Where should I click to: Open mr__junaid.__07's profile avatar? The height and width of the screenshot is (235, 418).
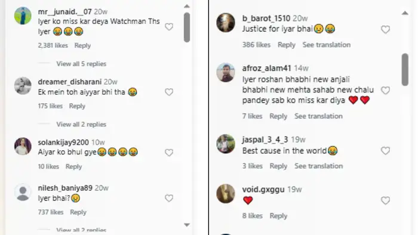[x=23, y=16]
